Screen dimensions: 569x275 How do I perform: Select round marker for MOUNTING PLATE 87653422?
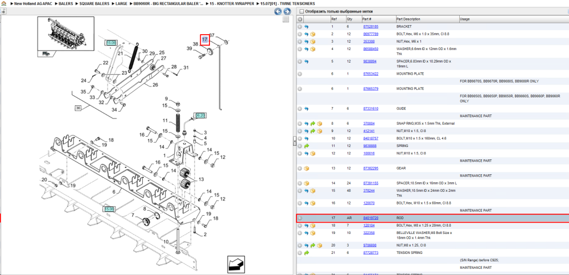pos(300,74)
